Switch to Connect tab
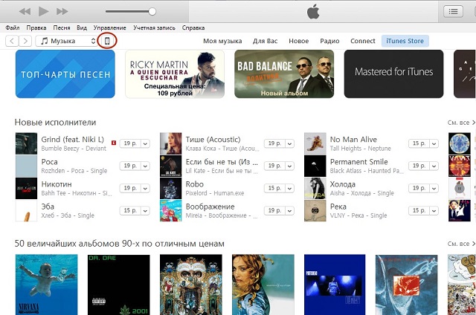The width and height of the screenshot is (476, 315). [363, 41]
